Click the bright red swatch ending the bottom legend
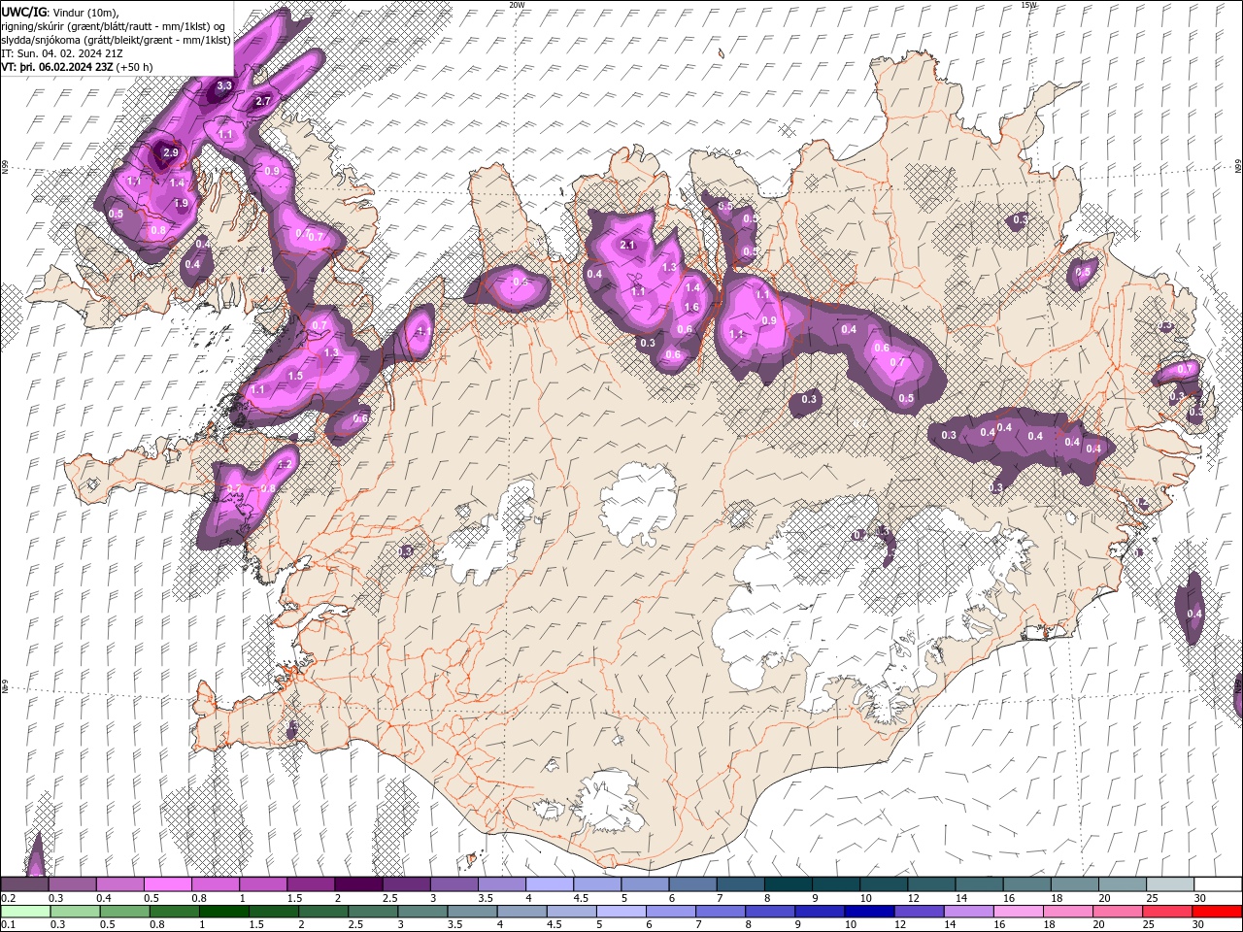The image size is (1243, 932). click(1218, 911)
